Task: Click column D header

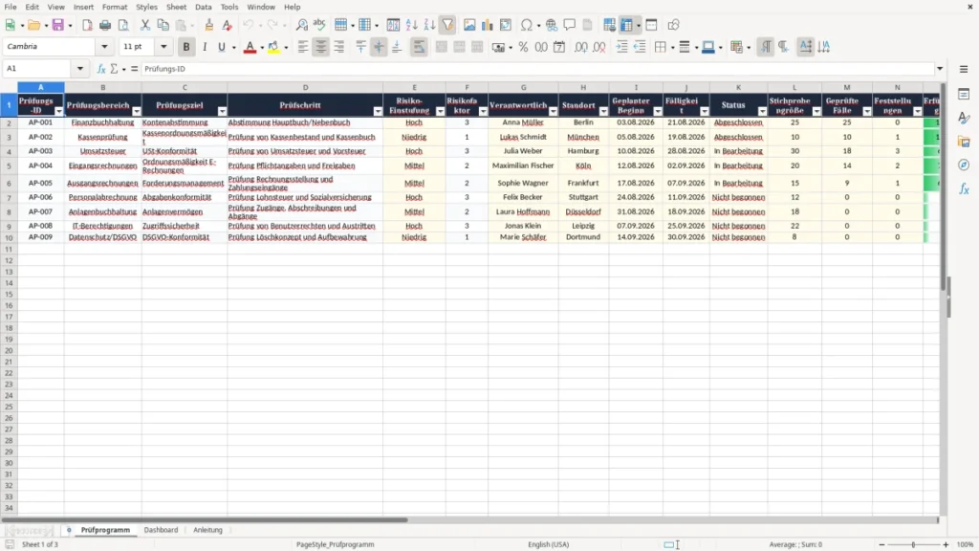Action: [305, 87]
